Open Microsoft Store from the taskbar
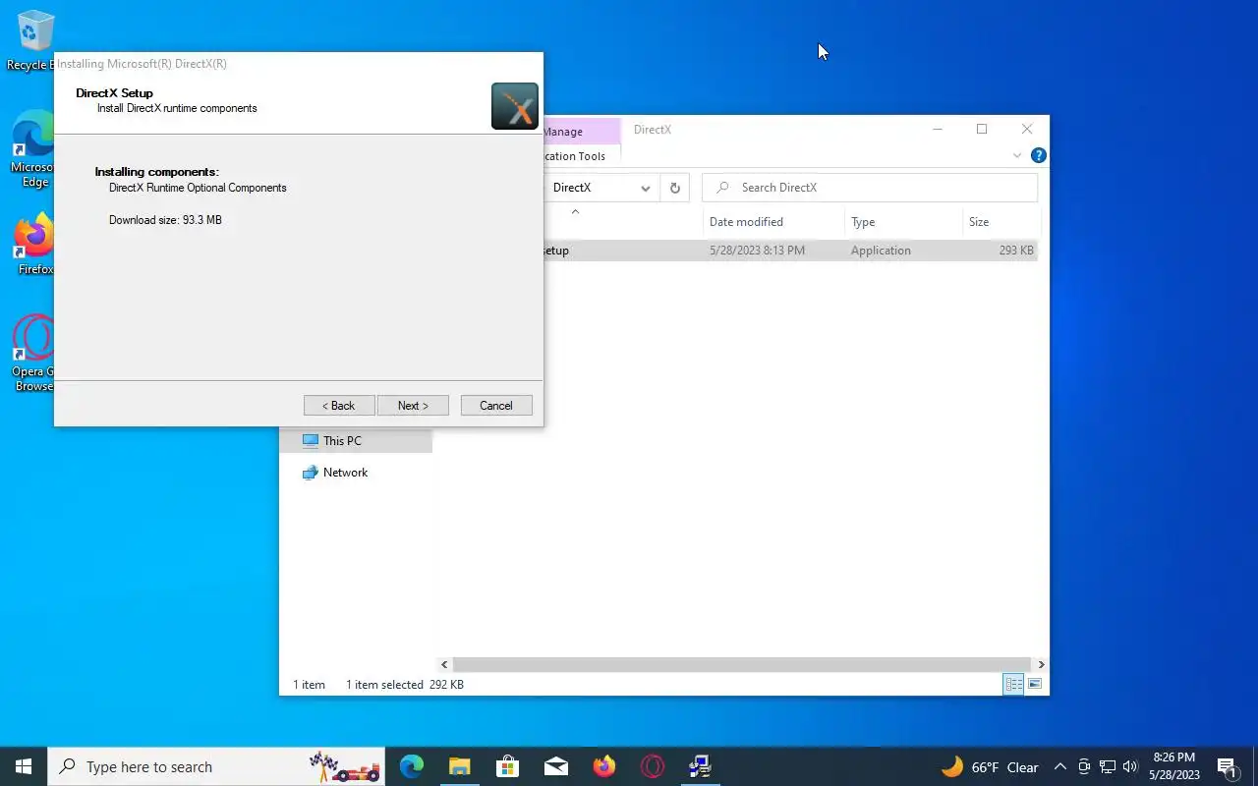 pyautogui.click(x=508, y=766)
